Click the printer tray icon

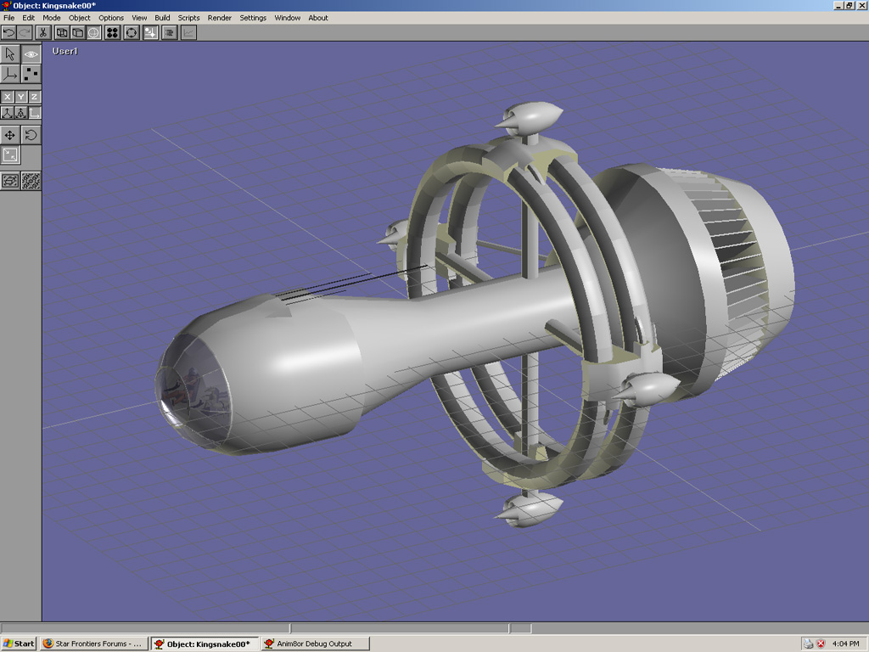coord(808,644)
